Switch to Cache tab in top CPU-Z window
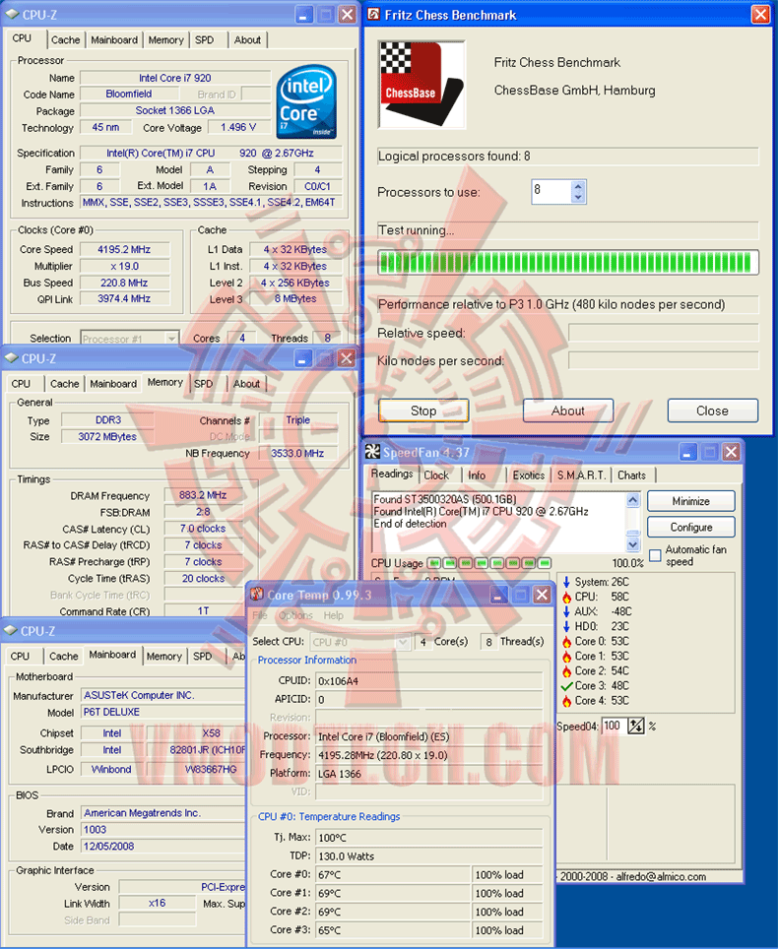778x949 pixels. (x=65, y=40)
